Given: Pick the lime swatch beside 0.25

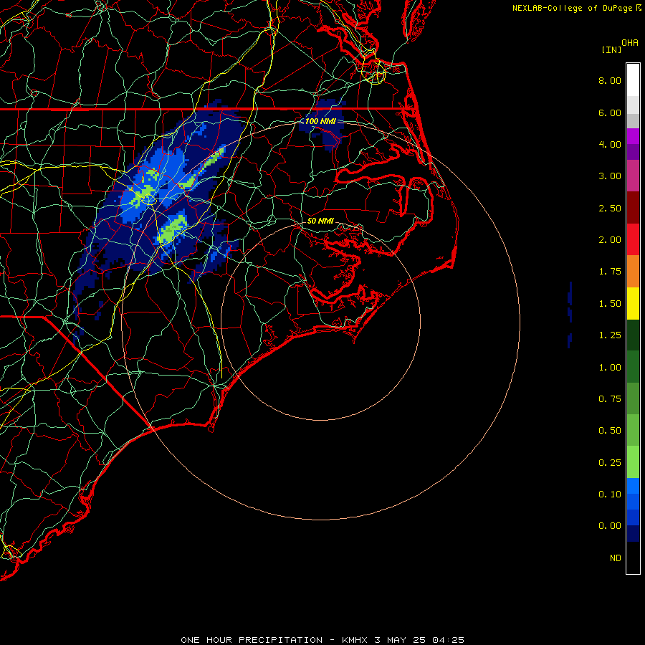Looking at the screenshot, I should click(633, 462).
